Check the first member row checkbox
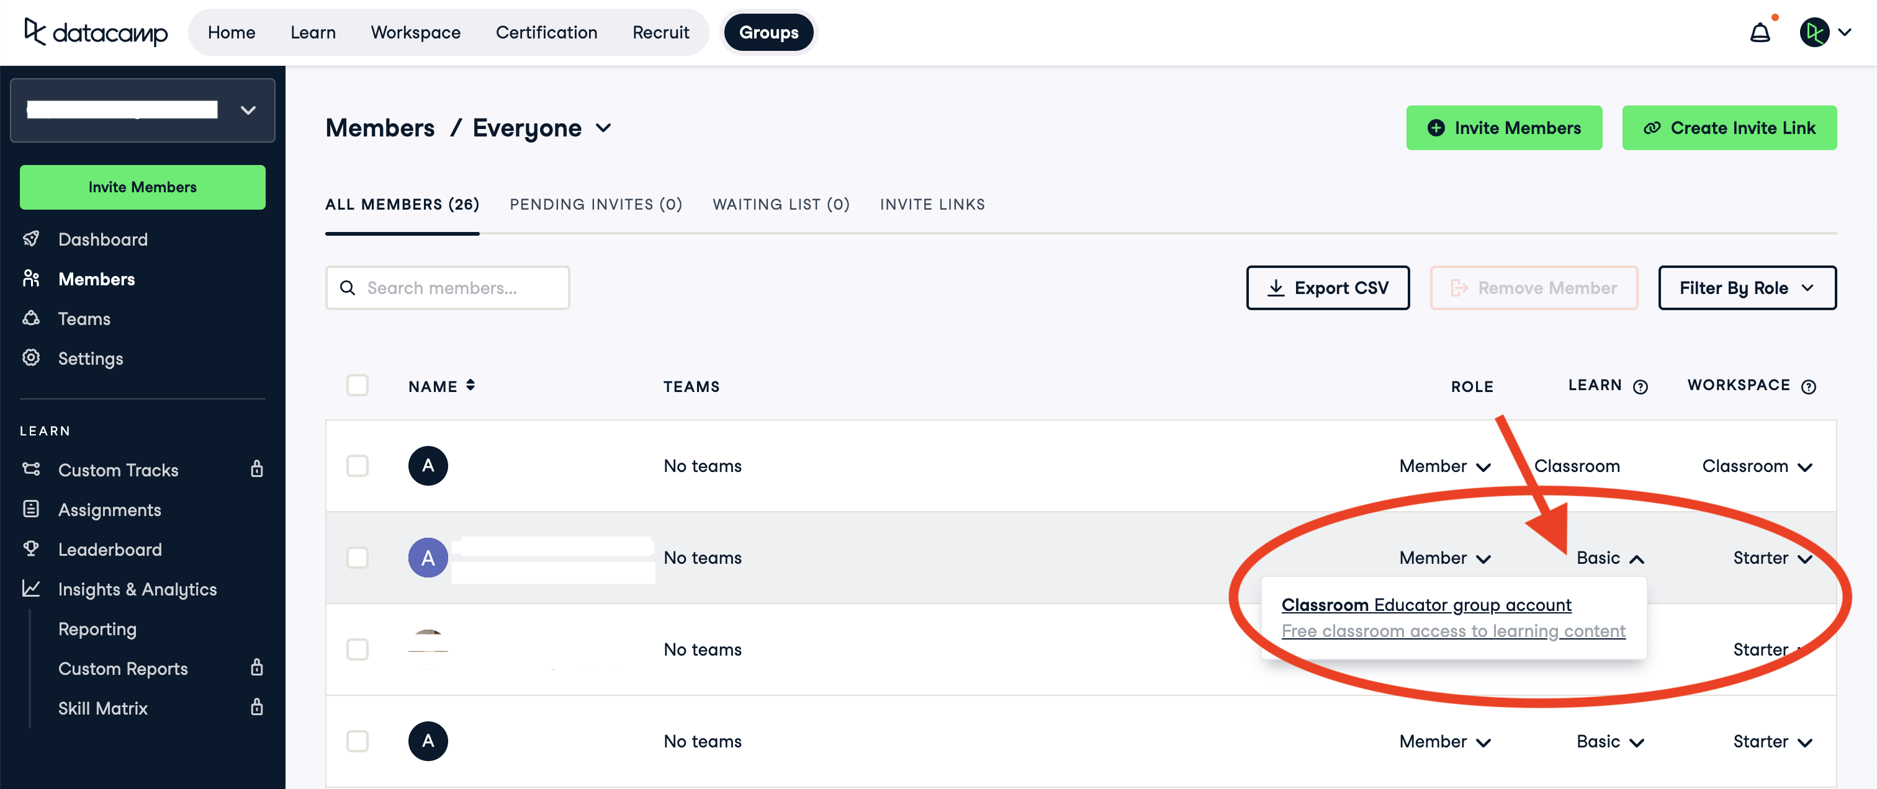The width and height of the screenshot is (1877, 789). [x=357, y=466]
